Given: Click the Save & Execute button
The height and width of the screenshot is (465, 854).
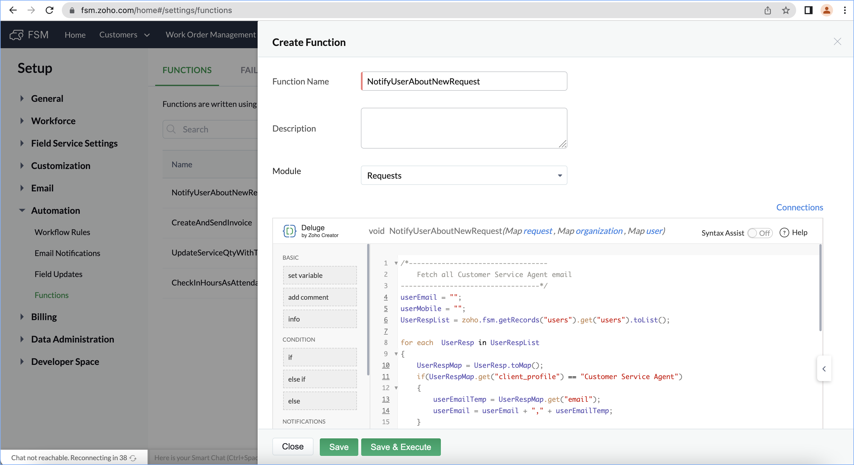Looking at the screenshot, I should 401,447.
